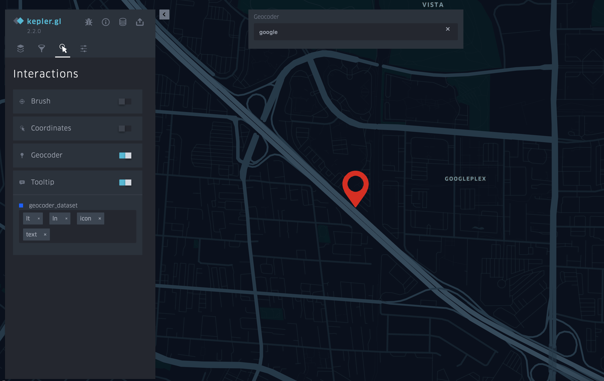
Task: Collapse the side panel with arrow button
Action: pyautogui.click(x=164, y=14)
